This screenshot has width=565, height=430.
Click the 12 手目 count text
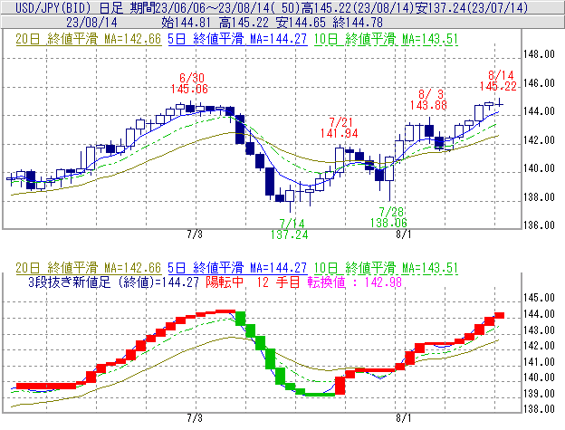278,282
